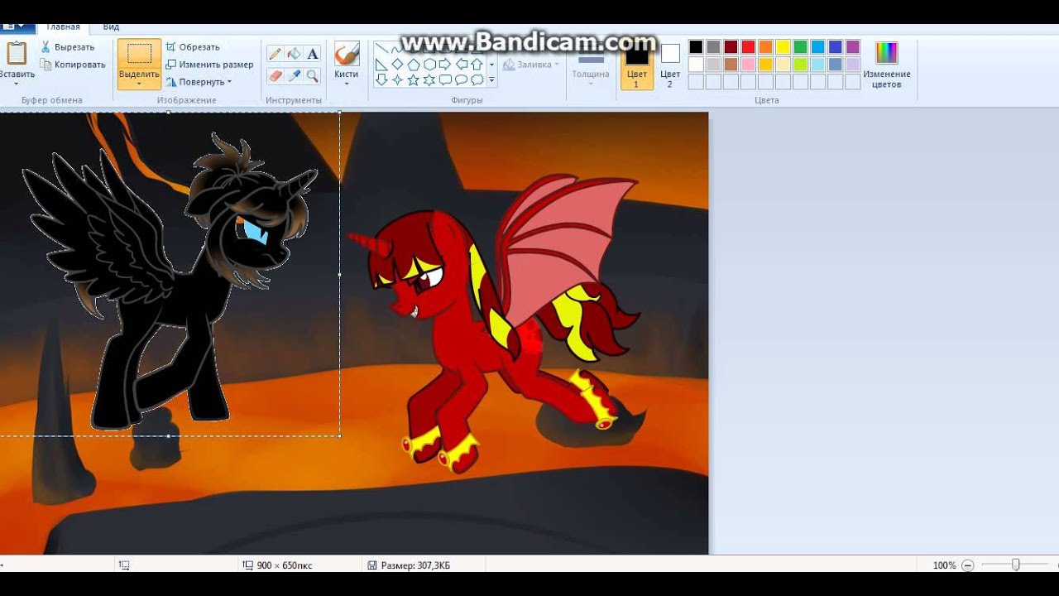The height and width of the screenshot is (596, 1059).
Task: Select the cloud callout shape
Action: click(x=477, y=80)
